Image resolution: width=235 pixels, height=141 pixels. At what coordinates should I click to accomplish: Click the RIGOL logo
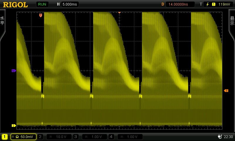16,4
